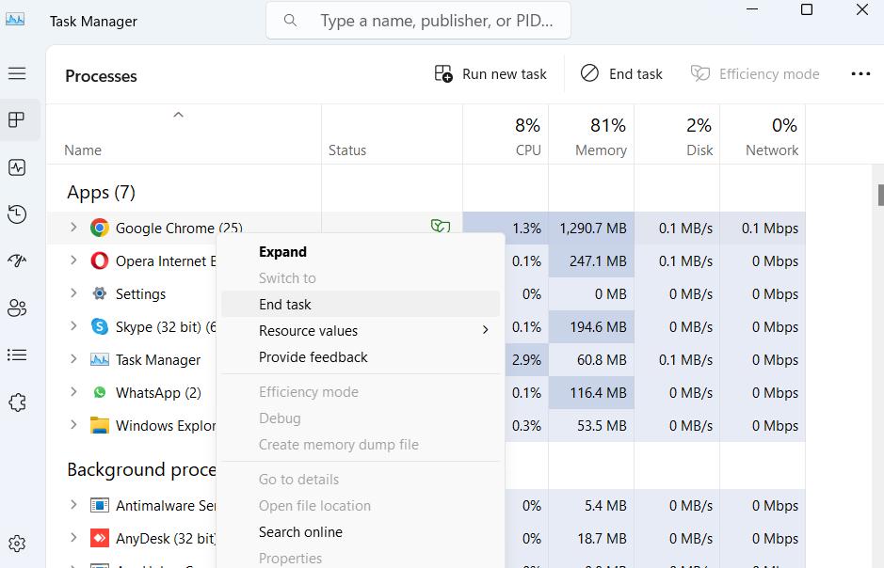The width and height of the screenshot is (884, 568).
Task: Click the WhatsApp app icon
Action: (100, 392)
